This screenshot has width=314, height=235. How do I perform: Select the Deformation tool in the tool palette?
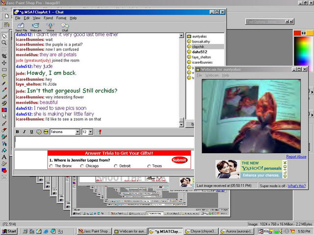pos(4,49)
